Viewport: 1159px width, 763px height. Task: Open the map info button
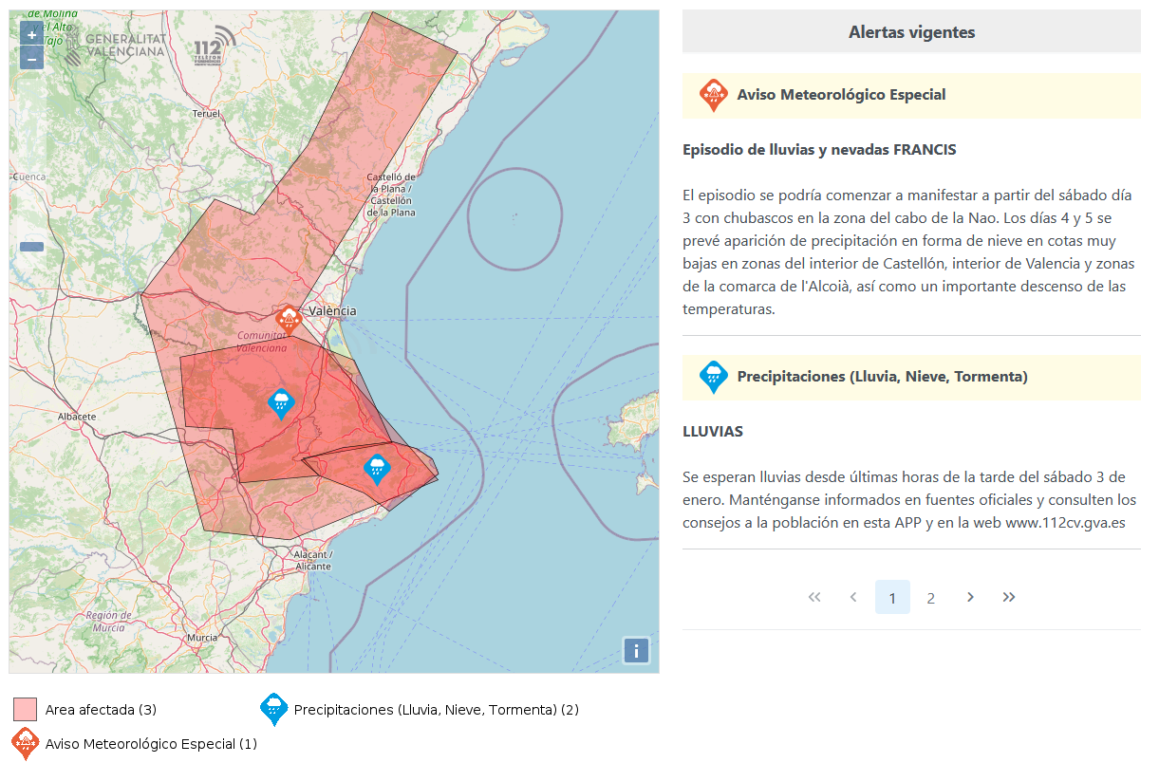click(x=635, y=650)
